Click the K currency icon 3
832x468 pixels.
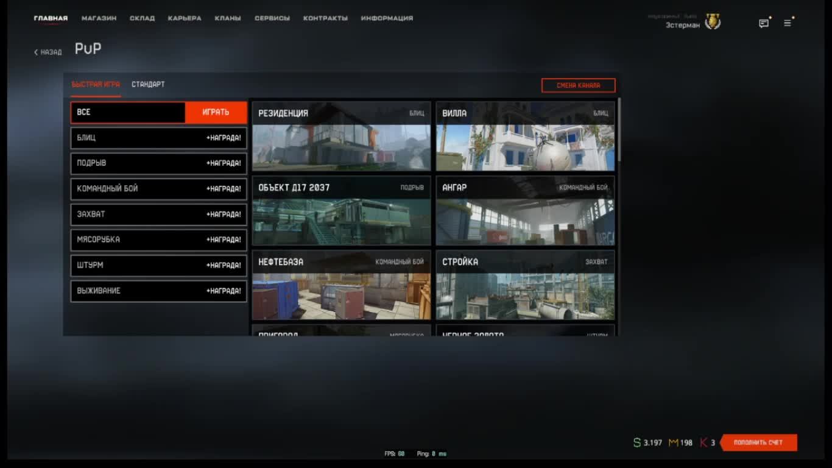(703, 442)
